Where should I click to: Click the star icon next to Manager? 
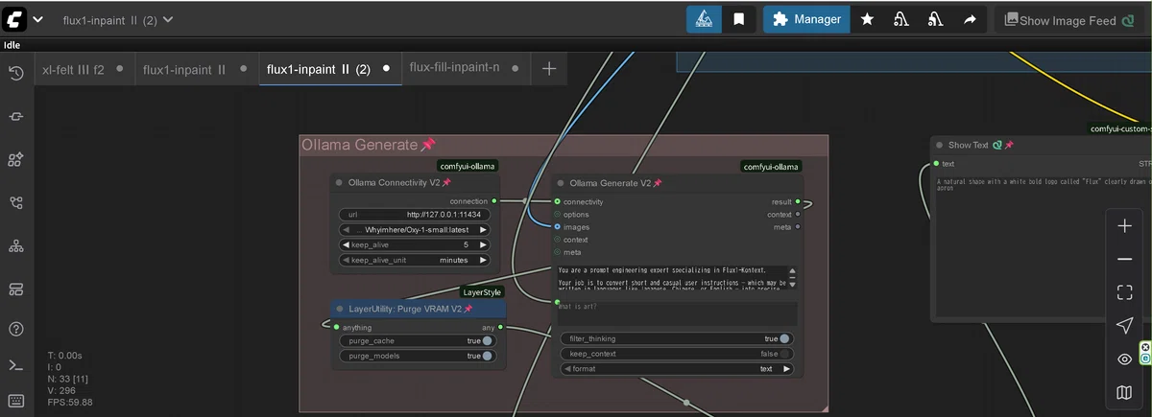(x=867, y=19)
